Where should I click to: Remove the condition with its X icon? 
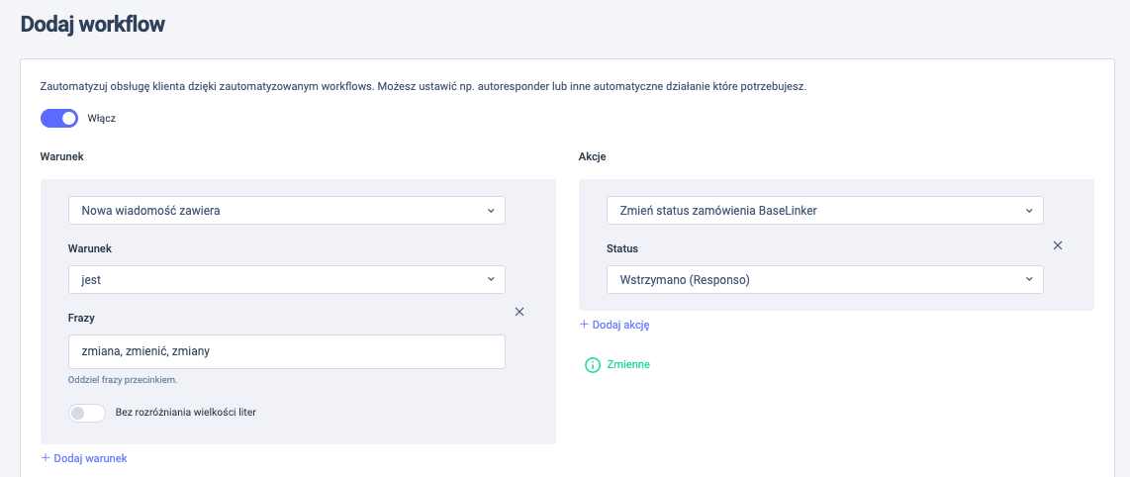519,312
